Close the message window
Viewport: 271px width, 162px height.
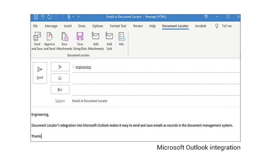[x=238, y=16]
